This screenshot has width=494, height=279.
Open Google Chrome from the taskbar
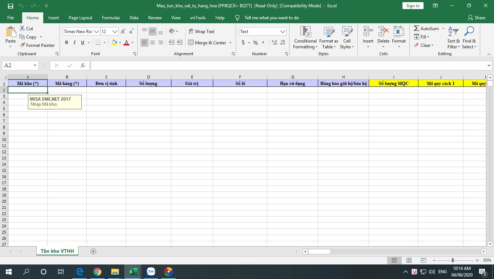coord(97,272)
